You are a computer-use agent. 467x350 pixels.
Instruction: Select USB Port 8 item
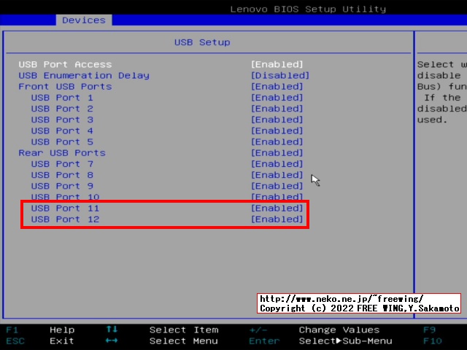(62, 175)
